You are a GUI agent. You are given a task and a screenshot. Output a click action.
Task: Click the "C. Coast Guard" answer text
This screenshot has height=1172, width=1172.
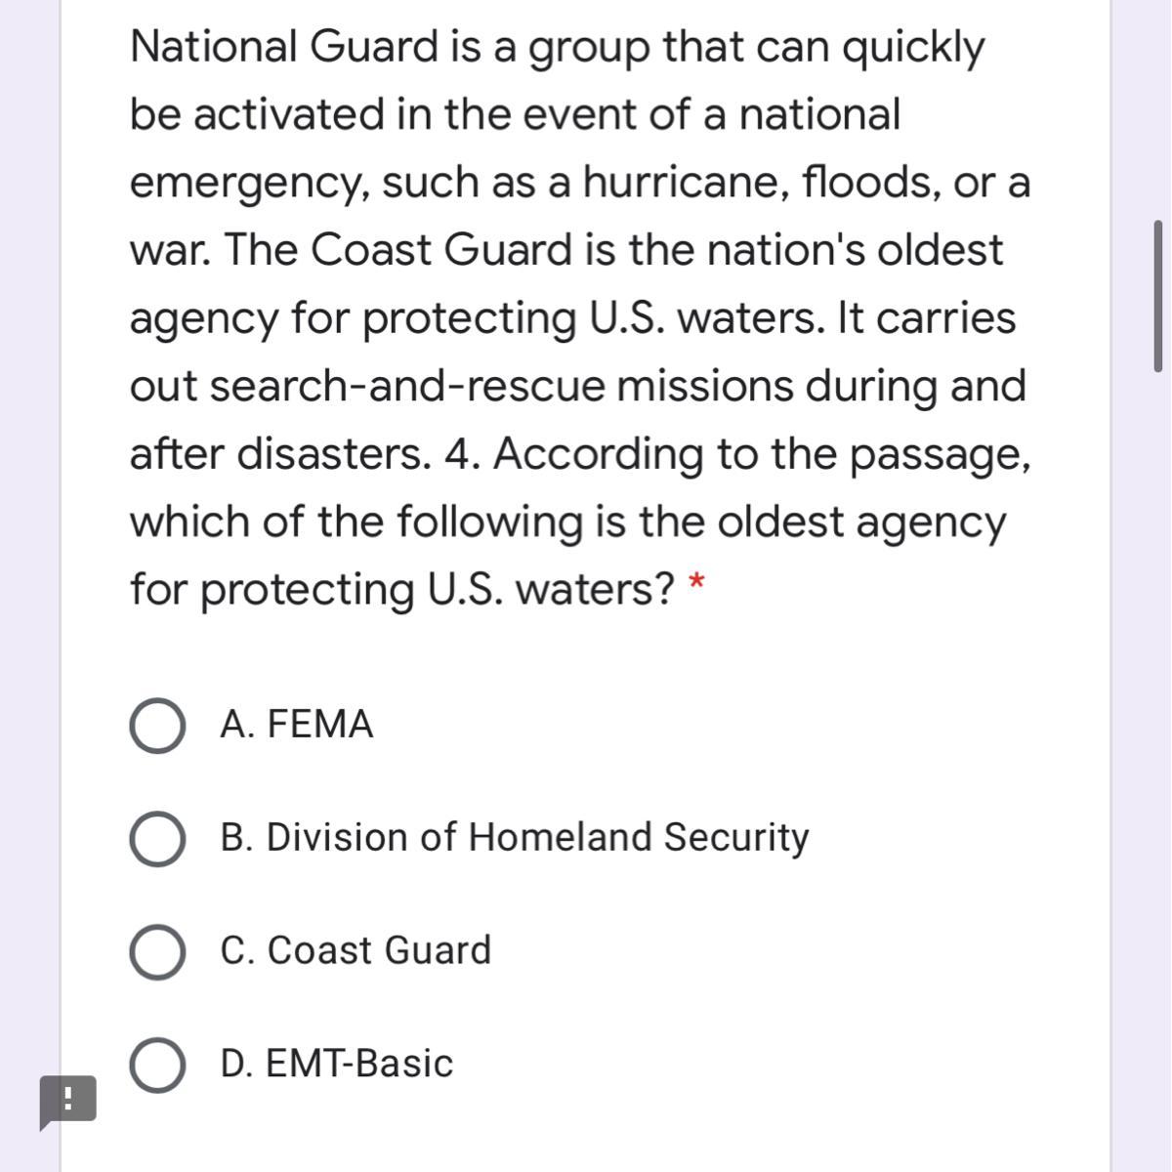click(x=356, y=951)
